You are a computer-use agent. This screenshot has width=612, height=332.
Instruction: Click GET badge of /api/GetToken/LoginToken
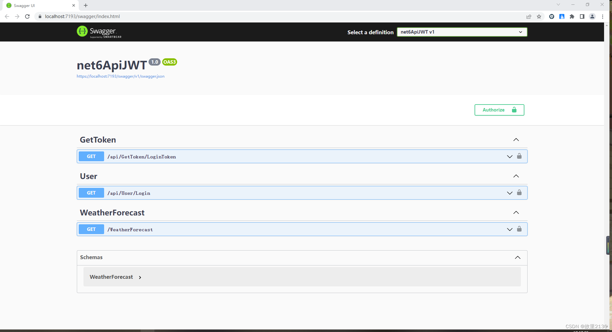tap(91, 156)
